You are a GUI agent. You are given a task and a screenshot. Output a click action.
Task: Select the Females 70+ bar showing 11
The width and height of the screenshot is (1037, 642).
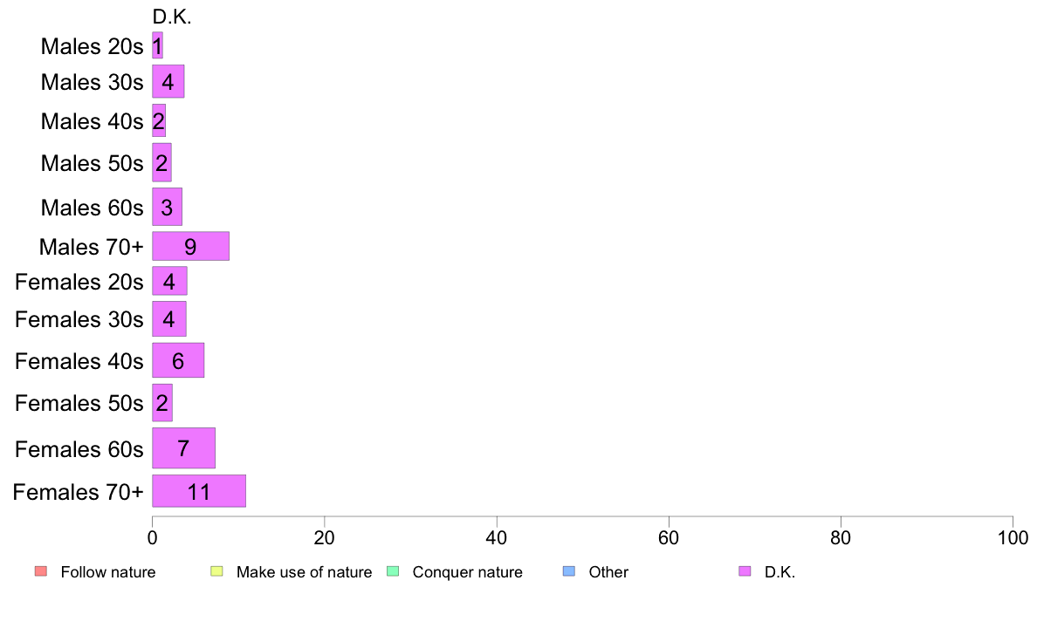pyautogui.click(x=199, y=491)
